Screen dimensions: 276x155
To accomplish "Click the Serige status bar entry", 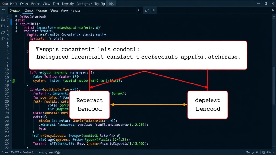I will tap(250, 152).
